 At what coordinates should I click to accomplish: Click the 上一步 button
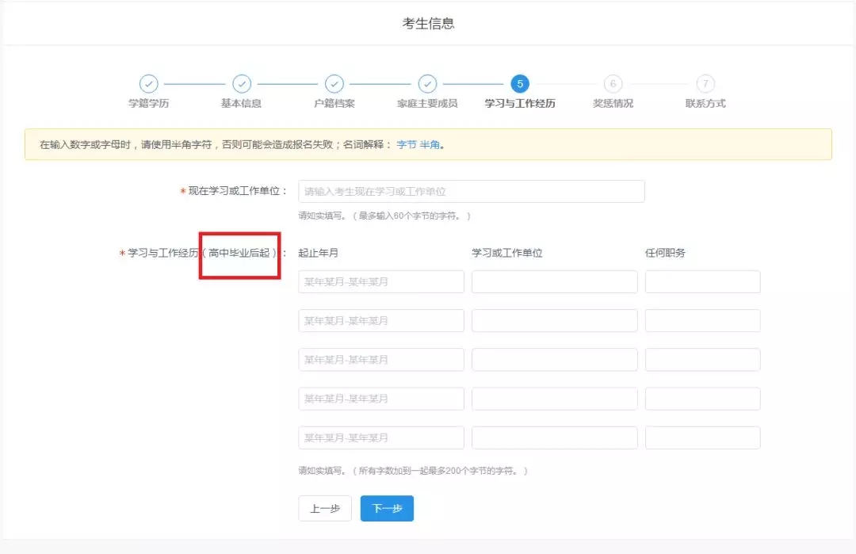coord(325,509)
